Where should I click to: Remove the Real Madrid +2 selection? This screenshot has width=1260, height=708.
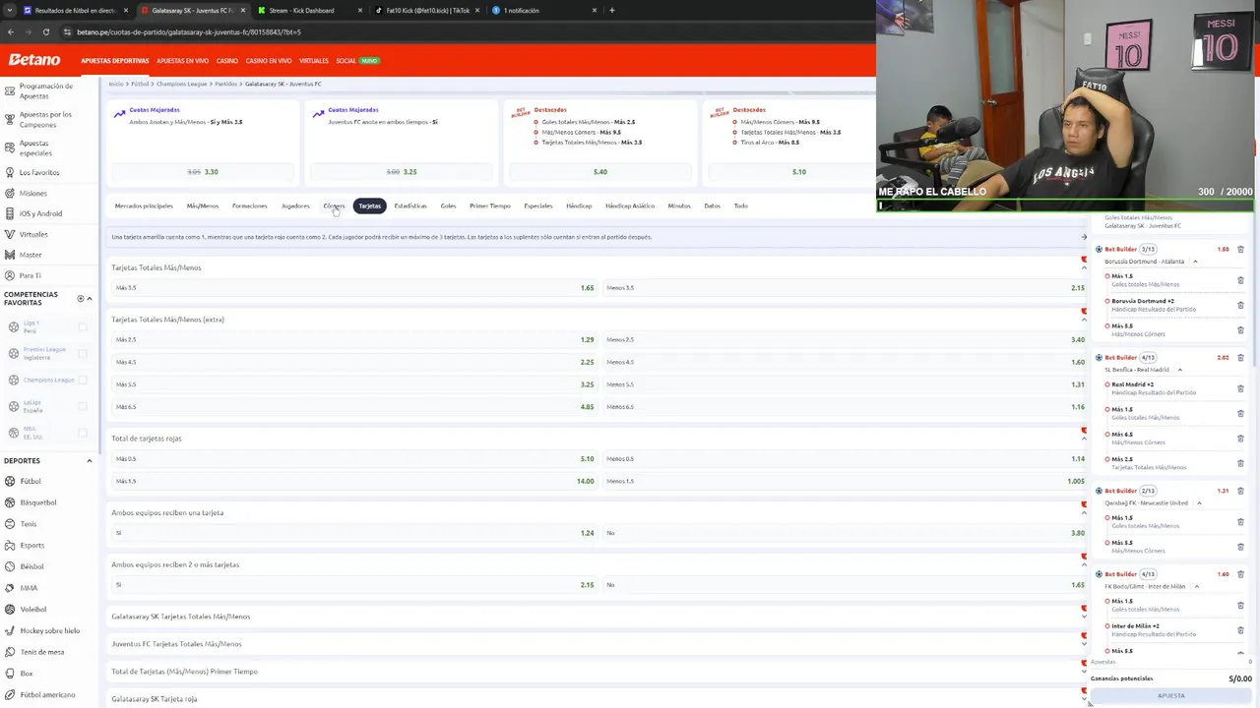(x=1240, y=388)
